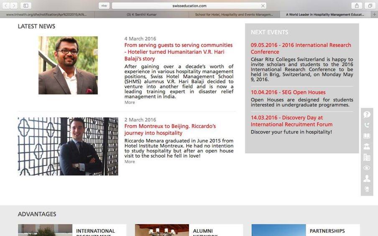Click the swisseducation.com address bar

[x=189, y=6]
